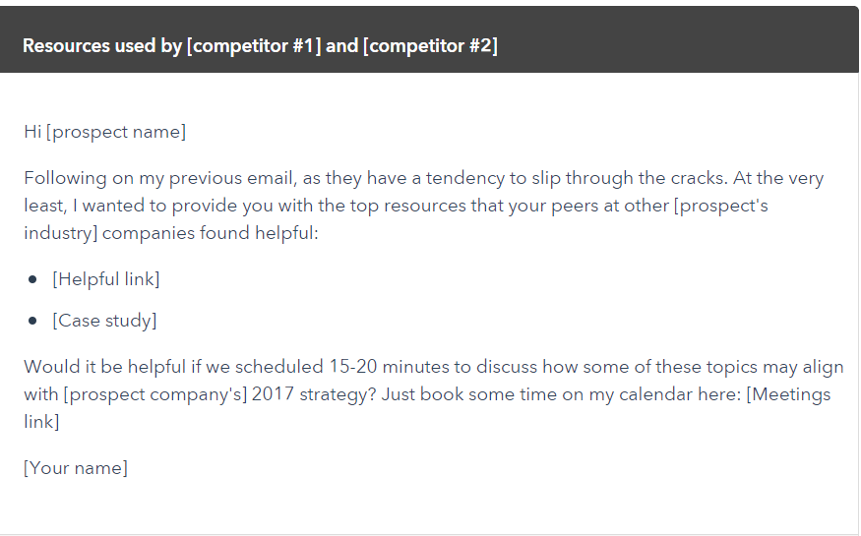Select the [Helpful link] bullet item

(x=106, y=279)
